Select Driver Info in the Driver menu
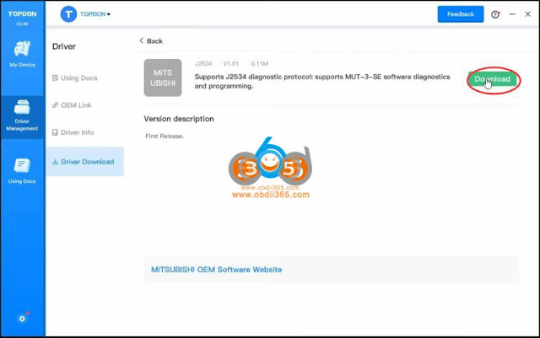Viewport: 540px width, 338px height. (x=73, y=132)
